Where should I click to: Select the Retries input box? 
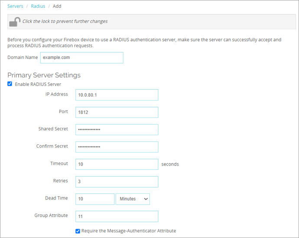pyautogui.click(x=117, y=182)
